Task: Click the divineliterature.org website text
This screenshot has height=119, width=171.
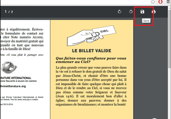Action: point(13,86)
